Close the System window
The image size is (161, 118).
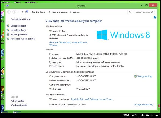tap(153, 5)
